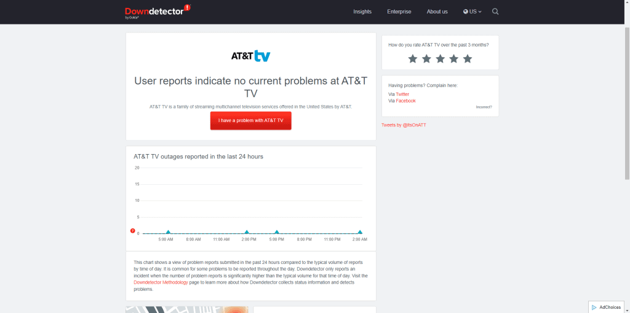This screenshot has width=630, height=313.
Task: Click the red question mark chart help icon
Action: 133,231
